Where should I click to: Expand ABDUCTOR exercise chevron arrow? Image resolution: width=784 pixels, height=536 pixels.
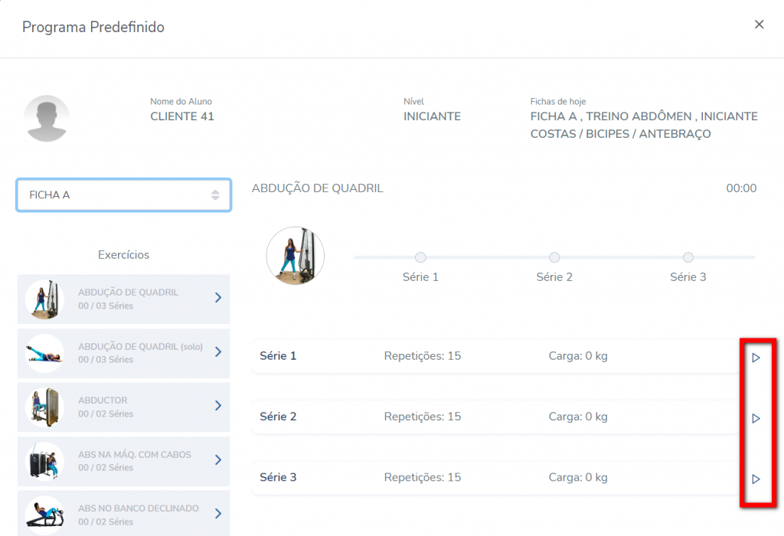217,406
